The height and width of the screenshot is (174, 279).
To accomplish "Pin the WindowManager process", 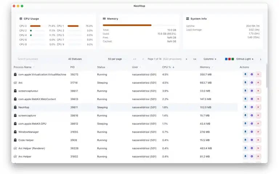I will 245,132.
